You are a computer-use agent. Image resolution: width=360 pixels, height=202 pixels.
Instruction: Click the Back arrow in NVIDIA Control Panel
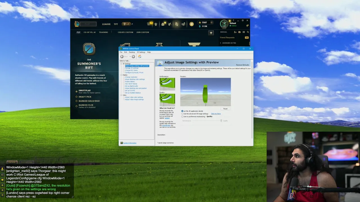pos(122,57)
